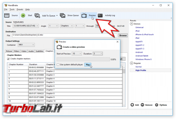
Task: Open the File menu
Action: pyautogui.click(x=6, y=9)
